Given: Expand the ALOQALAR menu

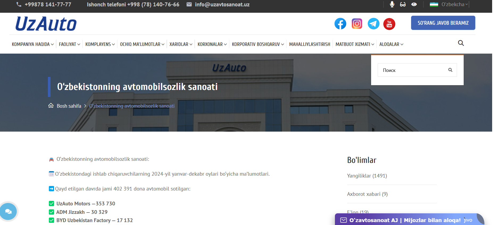Looking at the screenshot, I should pos(391,44).
